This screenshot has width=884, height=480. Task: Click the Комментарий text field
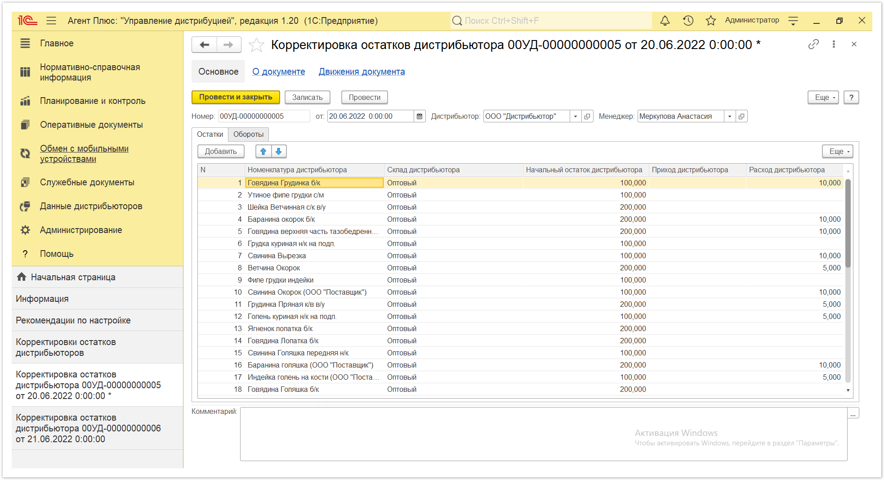point(543,434)
